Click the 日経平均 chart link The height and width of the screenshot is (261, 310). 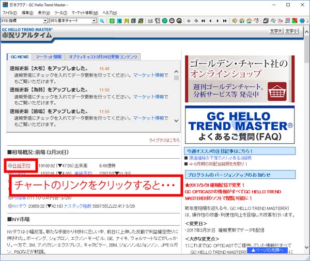coord(21,166)
